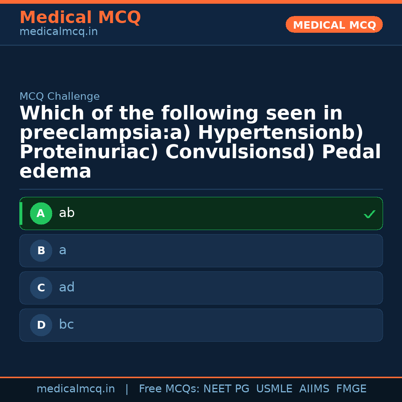Visit medicalmcq.in link in header

58,32
